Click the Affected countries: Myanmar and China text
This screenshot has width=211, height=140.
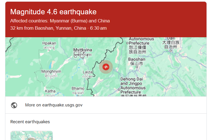(60, 21)
